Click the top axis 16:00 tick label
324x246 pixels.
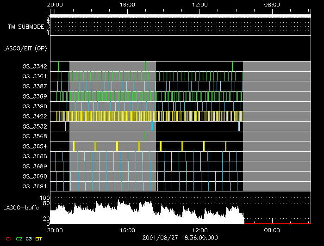coord(127,5)
